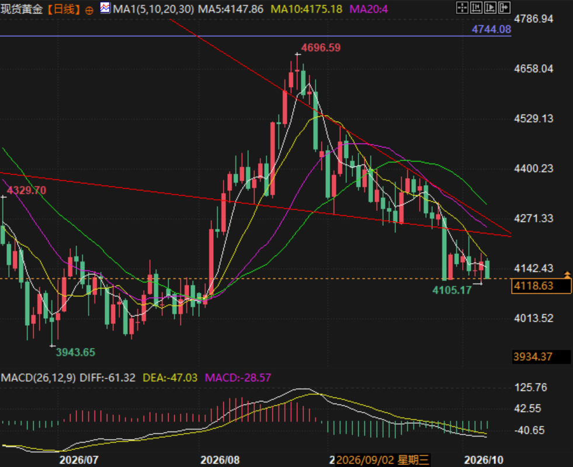Click the 2026/09/02 星期三 date label
Screen dimensions: 573x467
coord(383,460)
